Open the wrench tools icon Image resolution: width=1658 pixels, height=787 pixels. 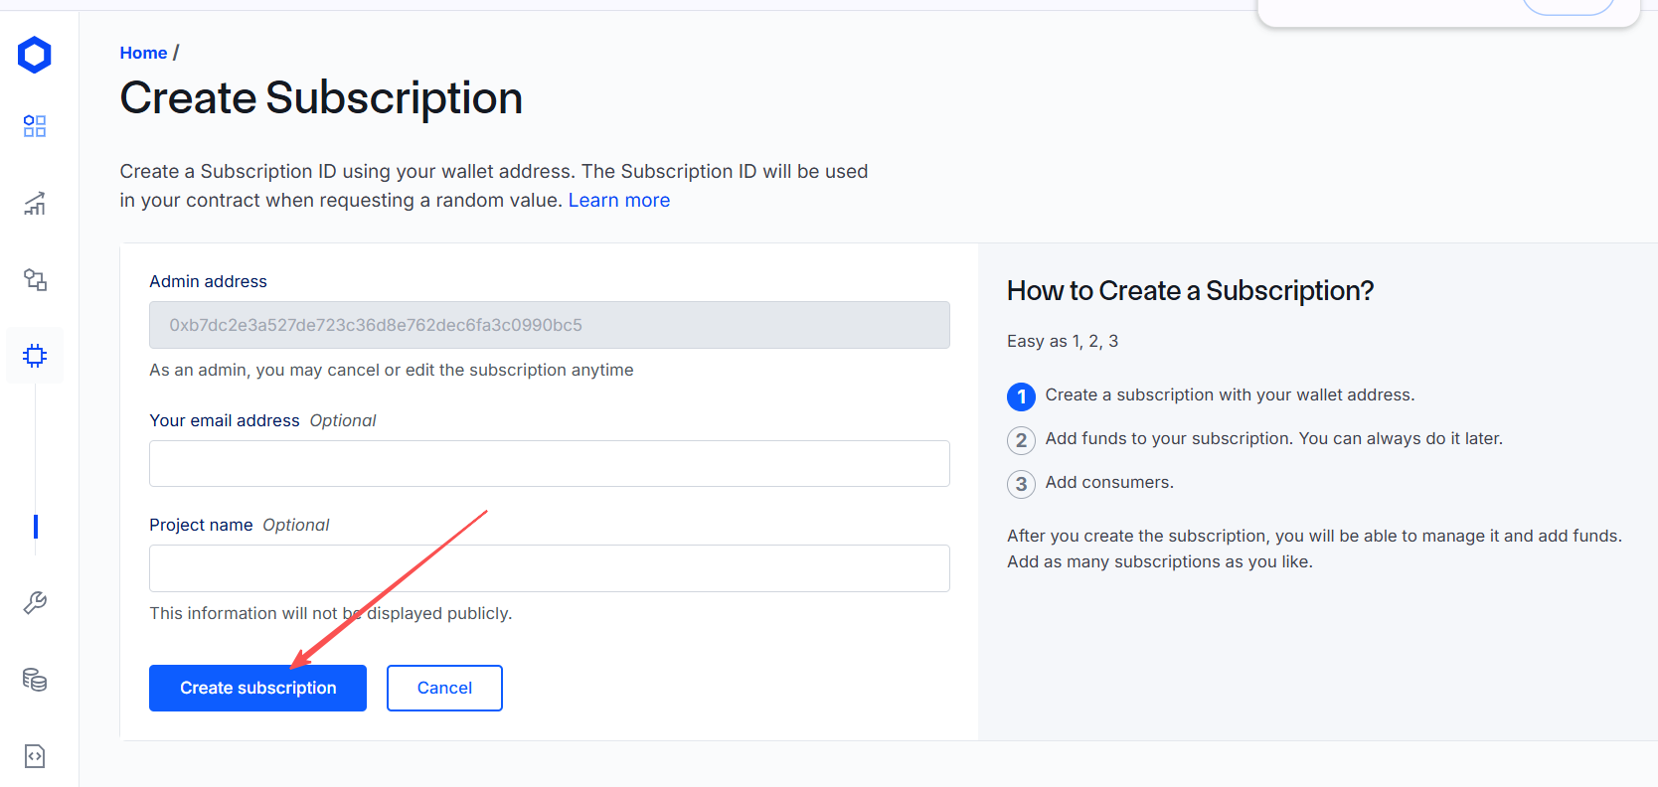(x=35, y=603)
